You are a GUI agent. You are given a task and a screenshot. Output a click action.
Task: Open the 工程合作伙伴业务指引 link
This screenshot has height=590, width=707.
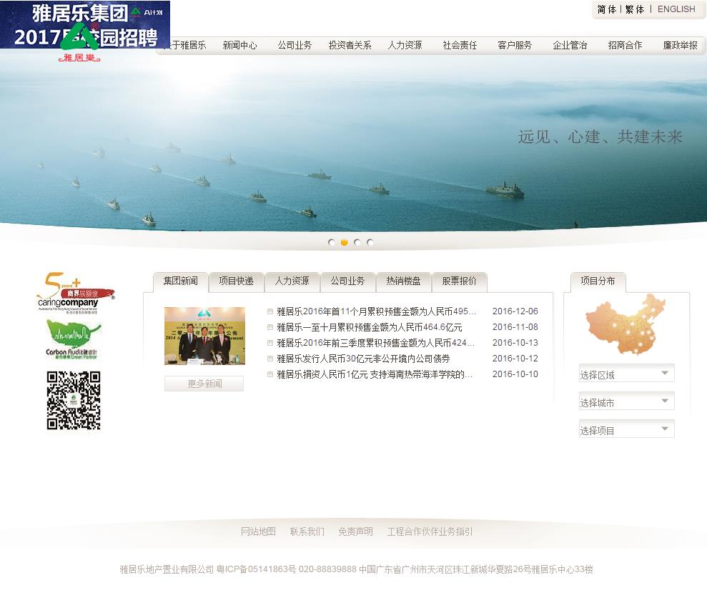tap(430, 531)
